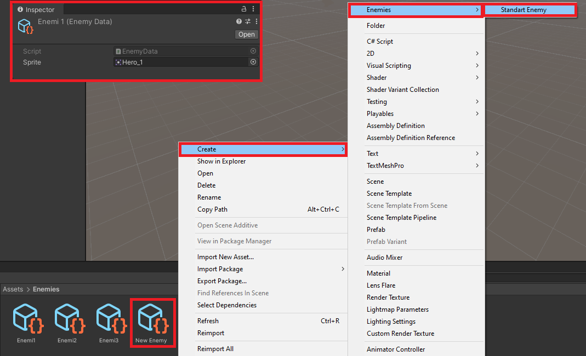Choose Delete in the context menu

(x=263, y=185)
